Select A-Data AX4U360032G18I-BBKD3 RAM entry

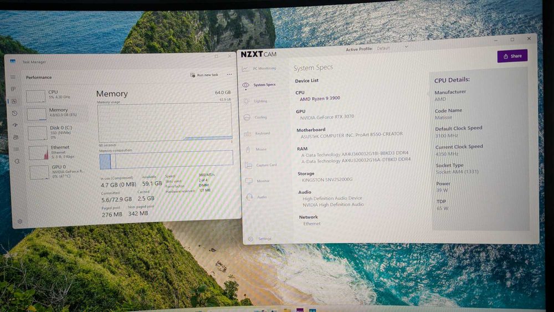point(355,154)
